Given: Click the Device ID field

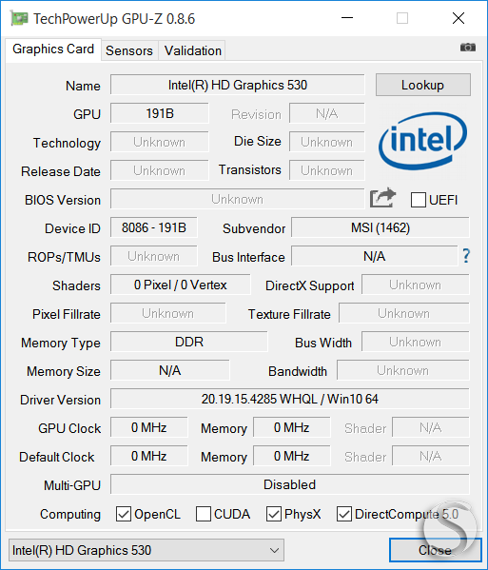Looking at the screenshot, I should coord(154,227).
